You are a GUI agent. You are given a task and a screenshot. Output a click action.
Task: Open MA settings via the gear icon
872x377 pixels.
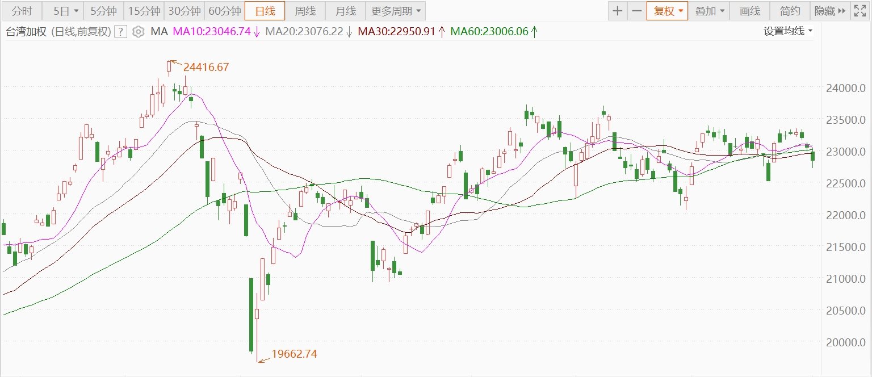coord(138,32)
